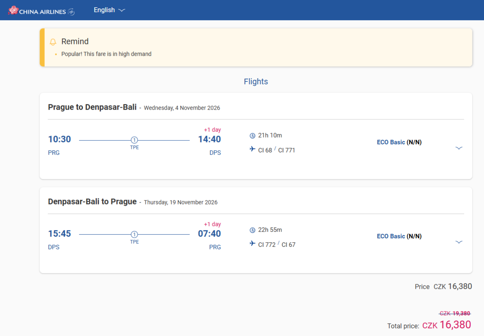Click clock icon next to 22h 55m

tap(252, 230)
